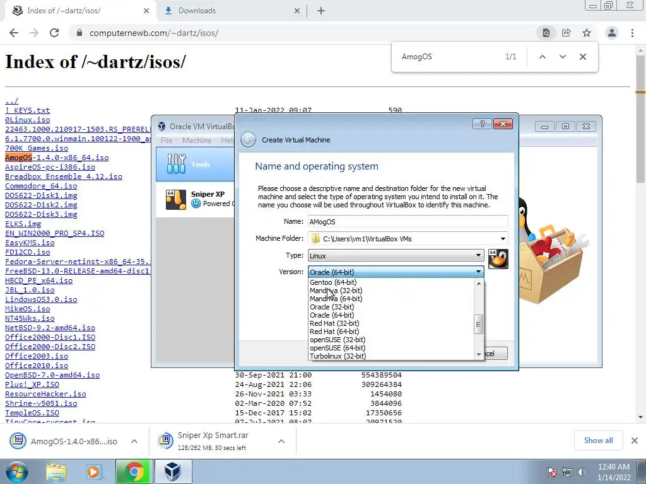
Task: Open a new browser tab
Action: pyautogui.click(x=321, y=11)
